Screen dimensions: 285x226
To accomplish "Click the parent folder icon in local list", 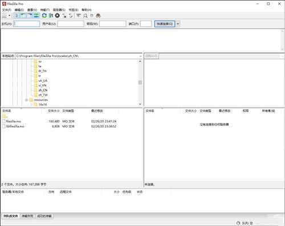I will 4,116.
